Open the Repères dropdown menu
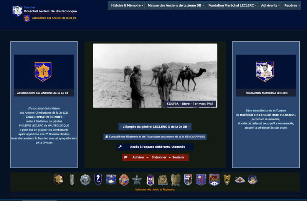The image size is (307, 201). click(x=292, y=5)
